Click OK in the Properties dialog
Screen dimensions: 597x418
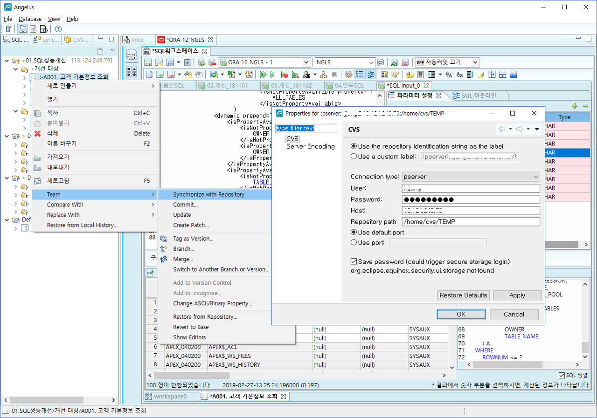461,314
